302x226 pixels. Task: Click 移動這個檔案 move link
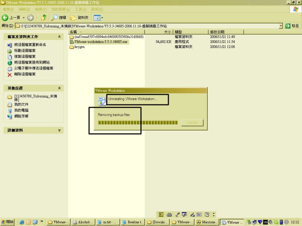coord(25,50)
